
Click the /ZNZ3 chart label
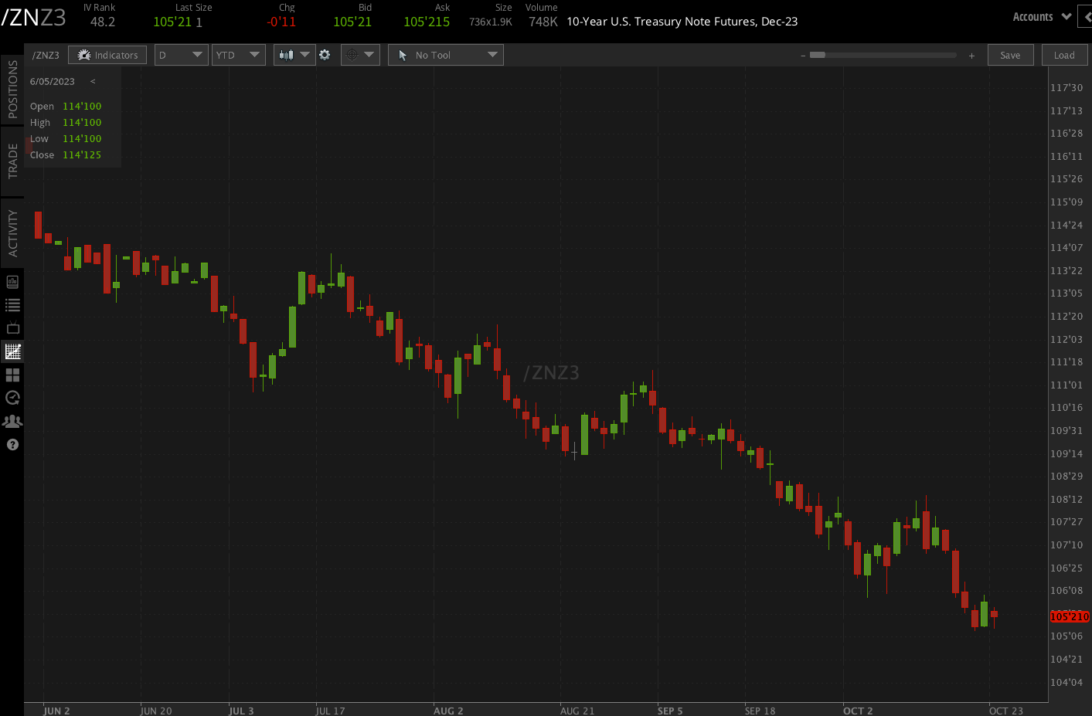point(46,55)
